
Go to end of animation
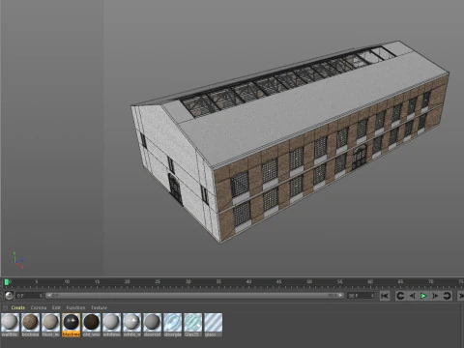pos(461,296)
